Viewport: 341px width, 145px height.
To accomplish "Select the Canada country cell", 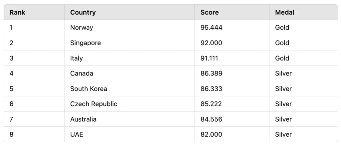I will click(x=82, y=73).
